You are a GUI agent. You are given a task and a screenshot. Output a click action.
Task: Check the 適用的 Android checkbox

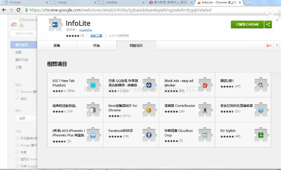point(17,159)
